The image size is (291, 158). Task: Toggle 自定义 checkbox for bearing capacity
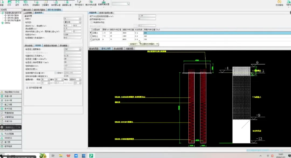(x=56, y=73)
